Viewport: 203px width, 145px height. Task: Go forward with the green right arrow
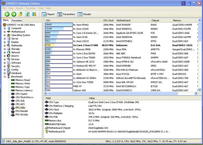coord(14,14)
